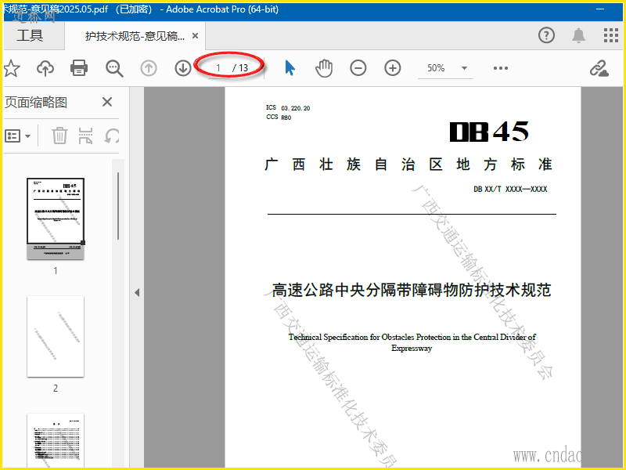
Task: Close the page thumbnails panel
Action: (107, 102)
